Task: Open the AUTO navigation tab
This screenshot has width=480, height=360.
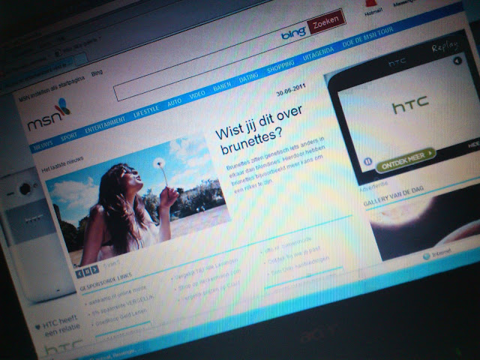Action: coord(175,103)
